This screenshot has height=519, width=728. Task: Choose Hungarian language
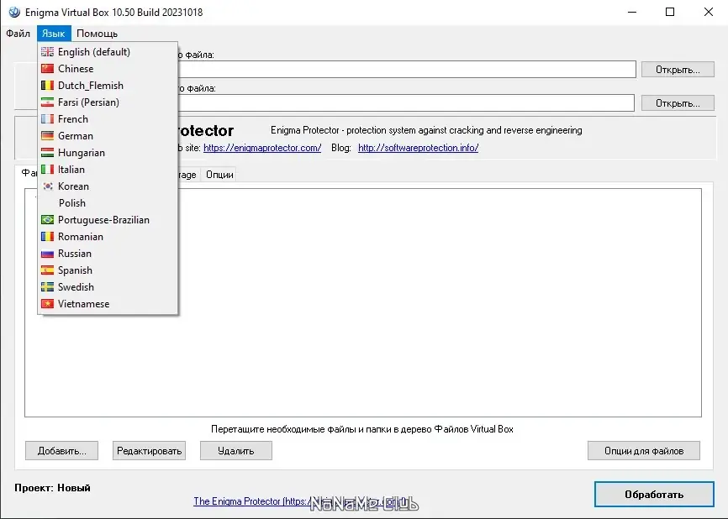[x=108, y=153]
